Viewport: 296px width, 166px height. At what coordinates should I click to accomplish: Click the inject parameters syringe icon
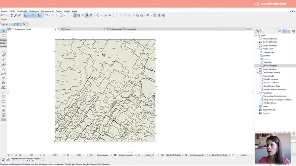[x=19, y=15]
